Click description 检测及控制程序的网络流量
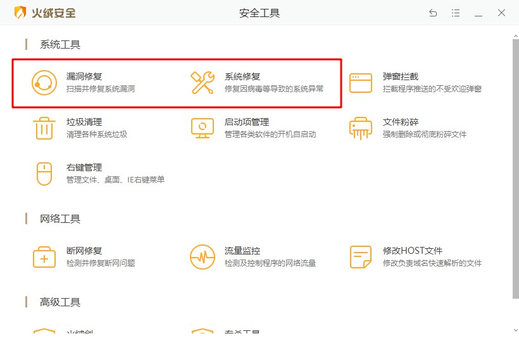 point(270,263)
